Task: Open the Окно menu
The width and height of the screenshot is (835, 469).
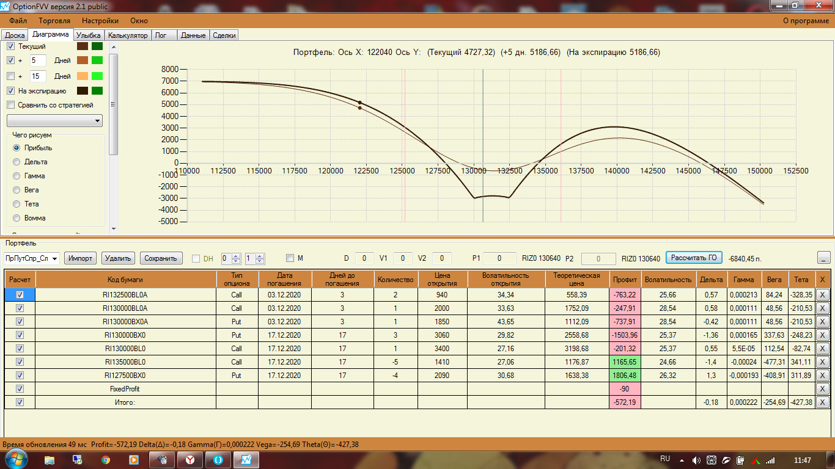Action: pos(139,21)
